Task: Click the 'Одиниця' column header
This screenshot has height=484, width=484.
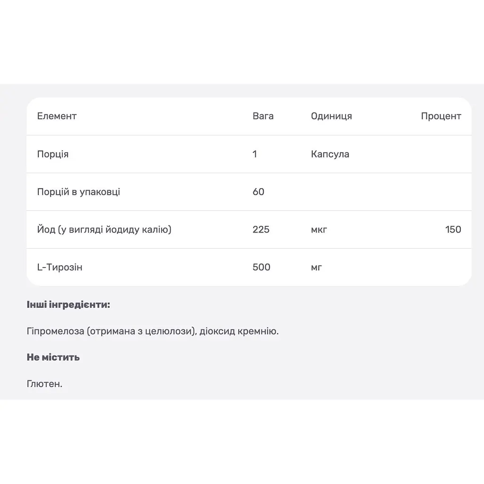Action: 331,116
